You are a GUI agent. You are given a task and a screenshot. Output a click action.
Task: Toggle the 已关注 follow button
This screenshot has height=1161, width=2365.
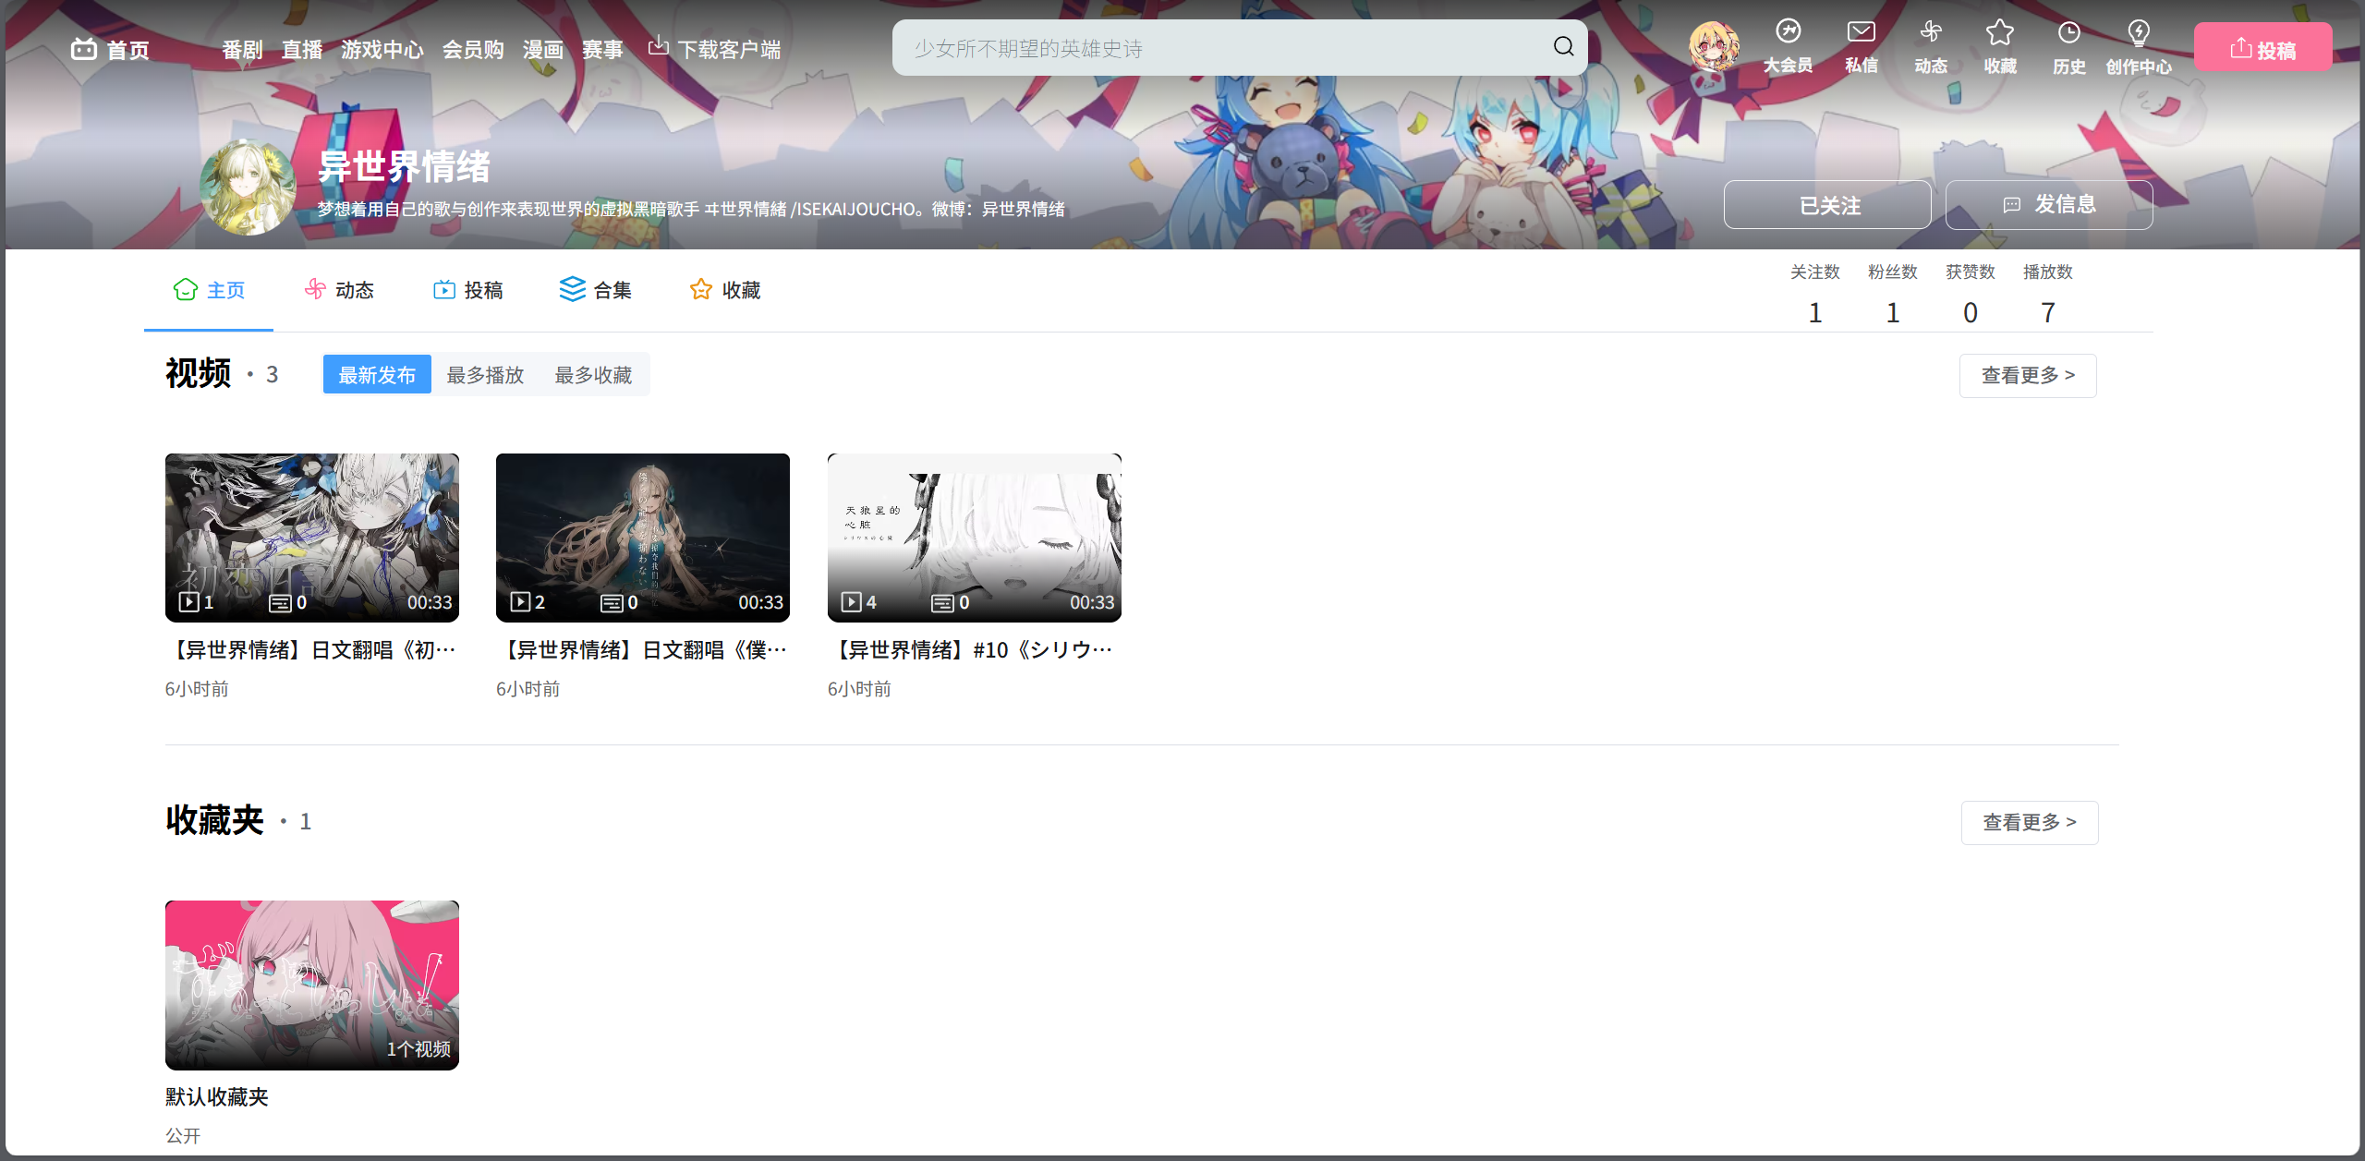click(x=1826, y=205)
